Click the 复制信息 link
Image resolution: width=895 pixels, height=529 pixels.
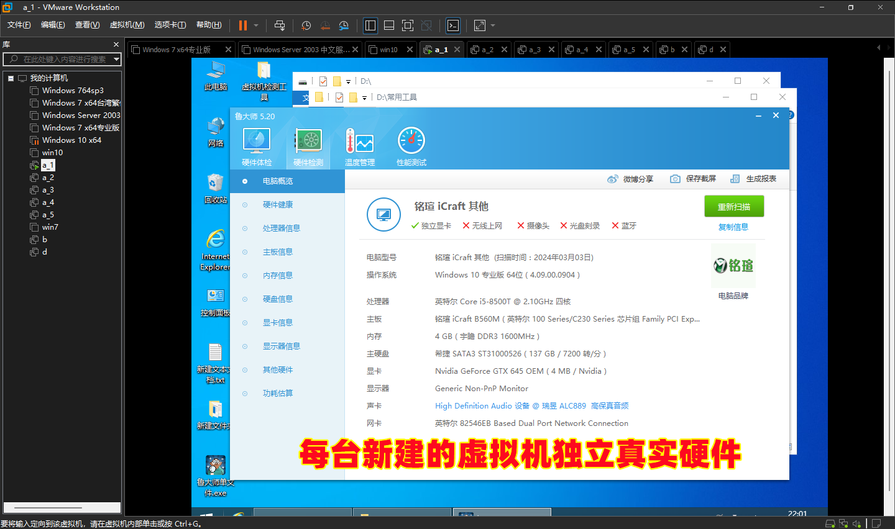click(733, 227)
